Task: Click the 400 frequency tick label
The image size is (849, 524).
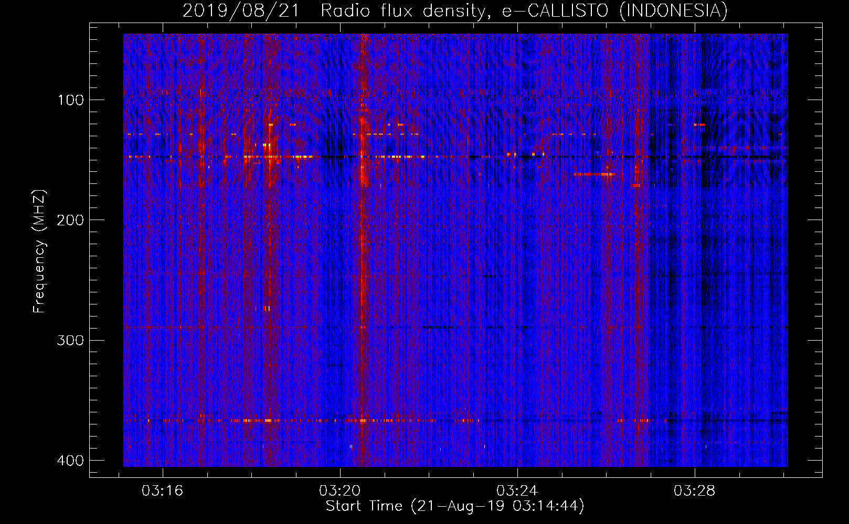Action: tap(70, 461)
